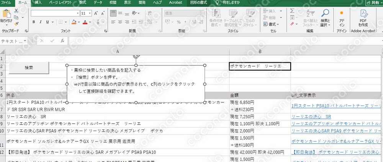Click the decrease indent icon

click(x=134, y=22)
